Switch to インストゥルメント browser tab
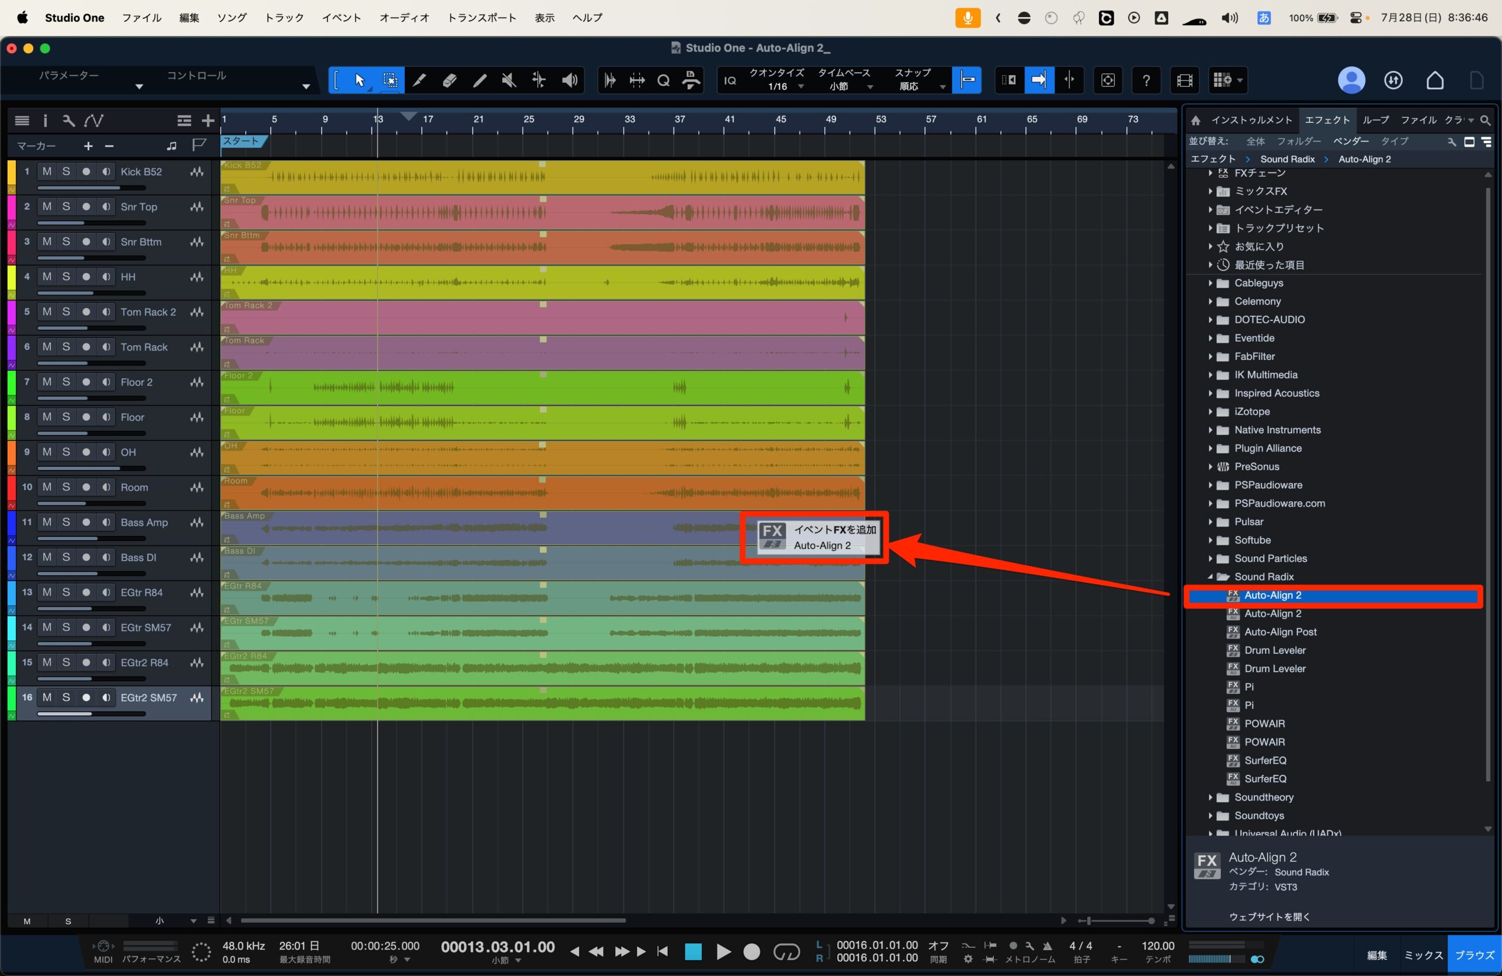The image size is (1502, 976). click(1251, 120)
